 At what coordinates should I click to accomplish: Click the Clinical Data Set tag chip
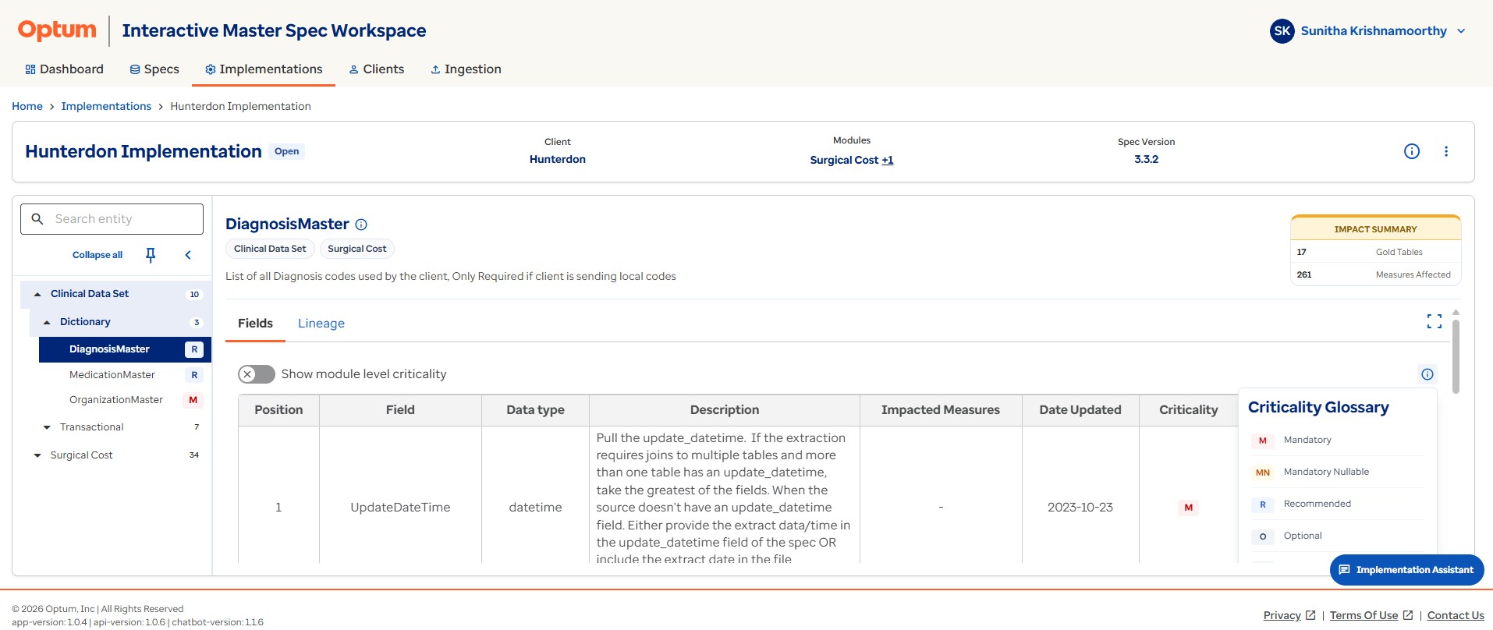[270, 249]
